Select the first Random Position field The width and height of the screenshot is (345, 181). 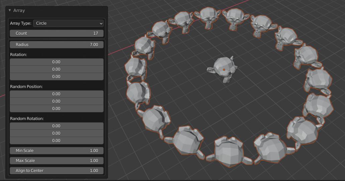[56, 94]
